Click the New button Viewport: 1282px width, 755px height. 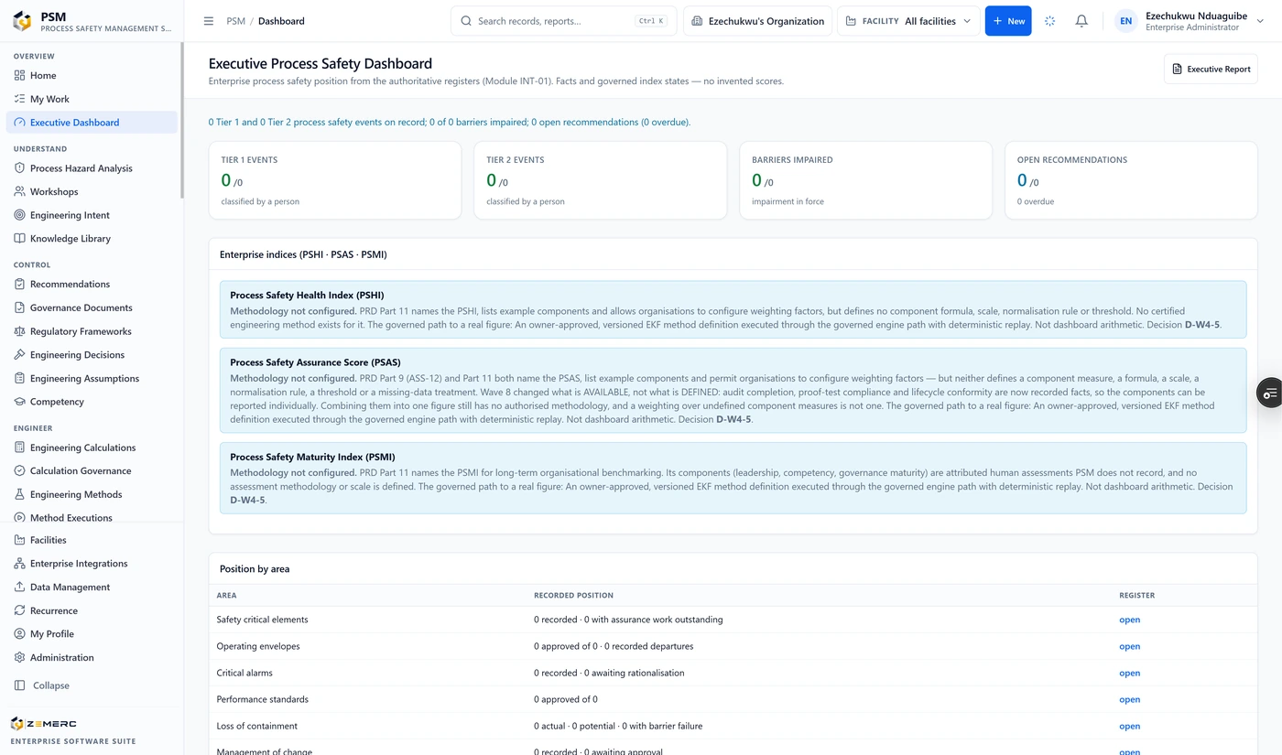coord(1008,21)
